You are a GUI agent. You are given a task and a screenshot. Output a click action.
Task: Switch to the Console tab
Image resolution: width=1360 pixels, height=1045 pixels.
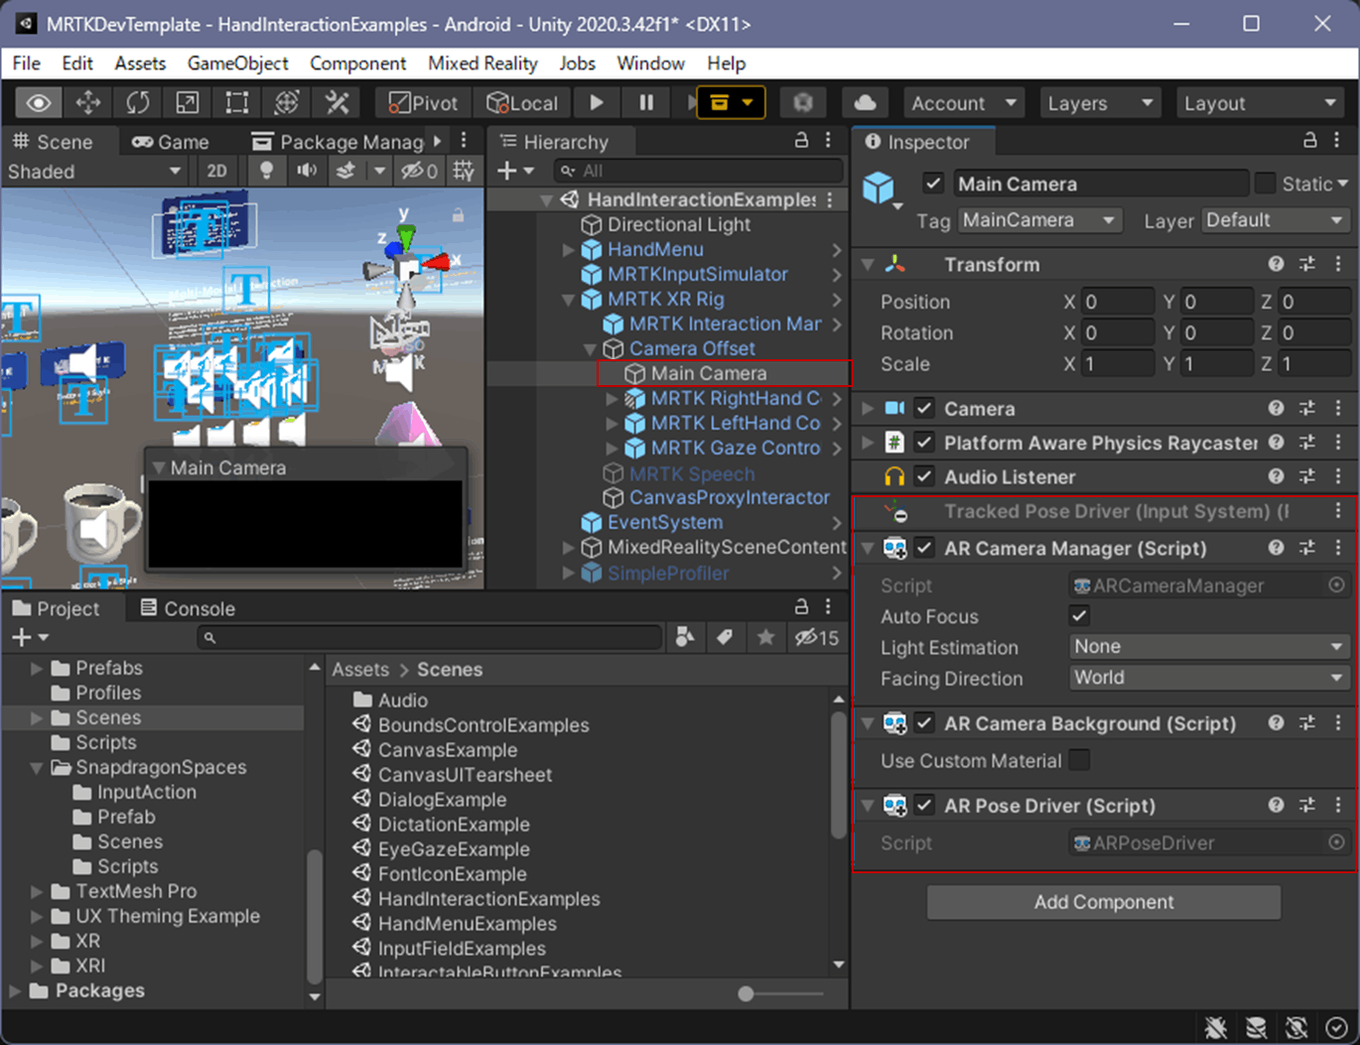188,608
